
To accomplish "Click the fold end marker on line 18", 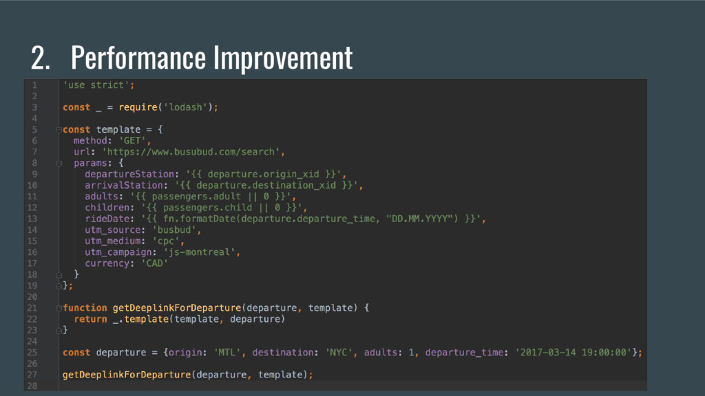I will [59, 275].
